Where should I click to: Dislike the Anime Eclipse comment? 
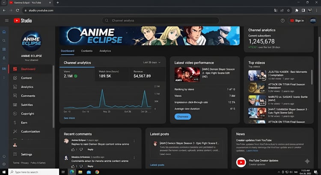click(81, 150)
